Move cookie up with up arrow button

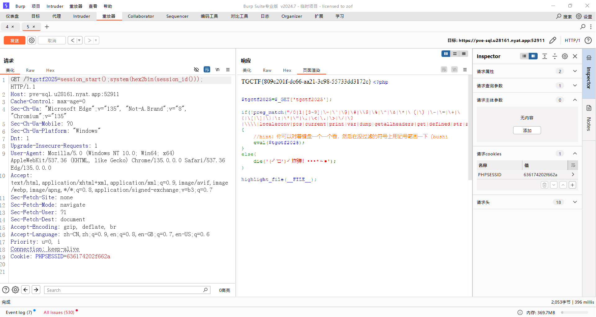tap(563, 185)
